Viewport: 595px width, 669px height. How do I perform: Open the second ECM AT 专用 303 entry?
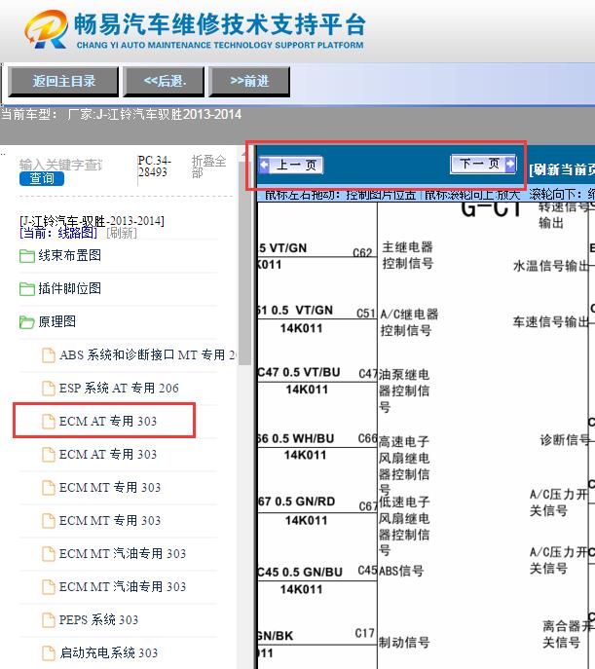click(x=107, y=455)
